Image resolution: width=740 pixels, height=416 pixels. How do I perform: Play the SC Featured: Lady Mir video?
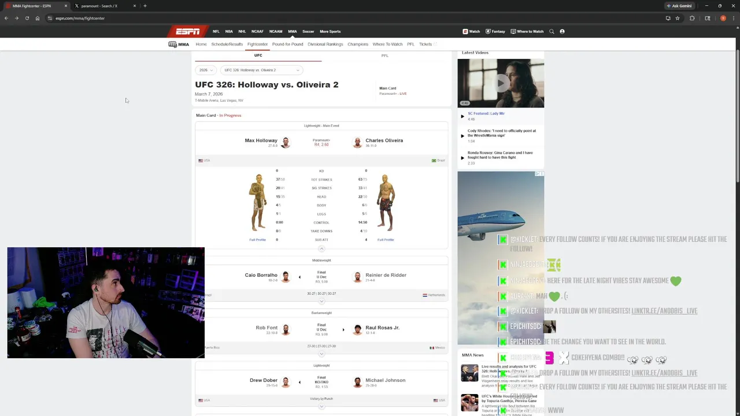(x=462, y=116)
